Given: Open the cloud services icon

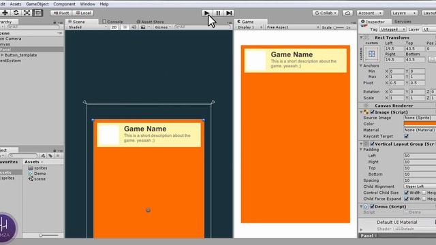Looking at the screenshot, I should pos(347,13).
